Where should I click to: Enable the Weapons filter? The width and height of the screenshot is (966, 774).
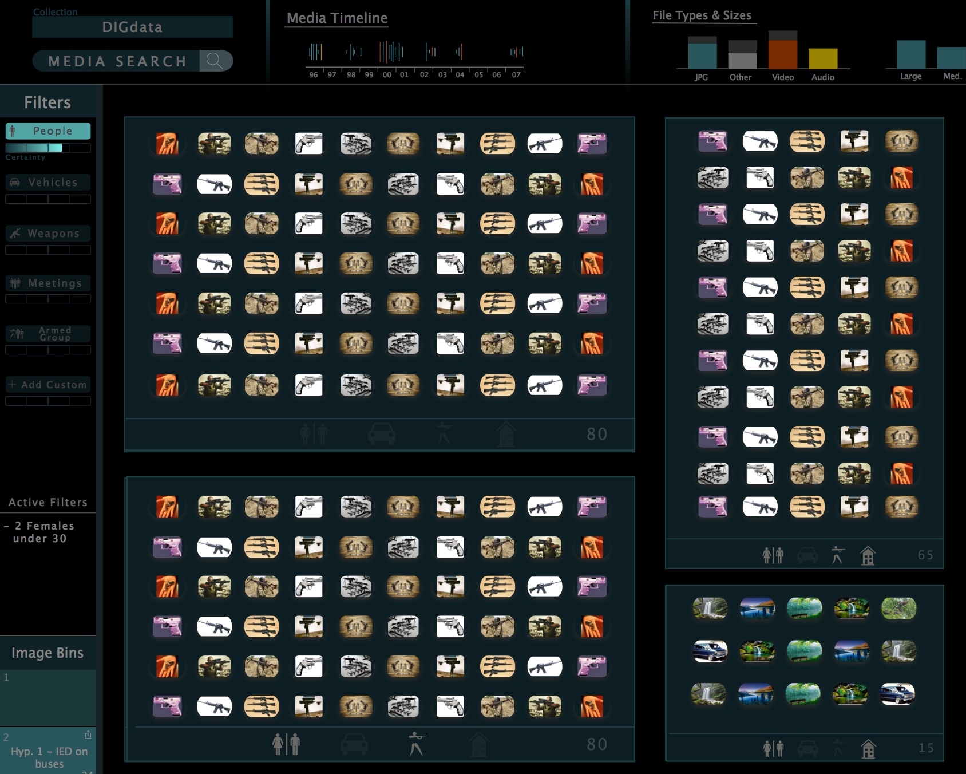[48, 234]
